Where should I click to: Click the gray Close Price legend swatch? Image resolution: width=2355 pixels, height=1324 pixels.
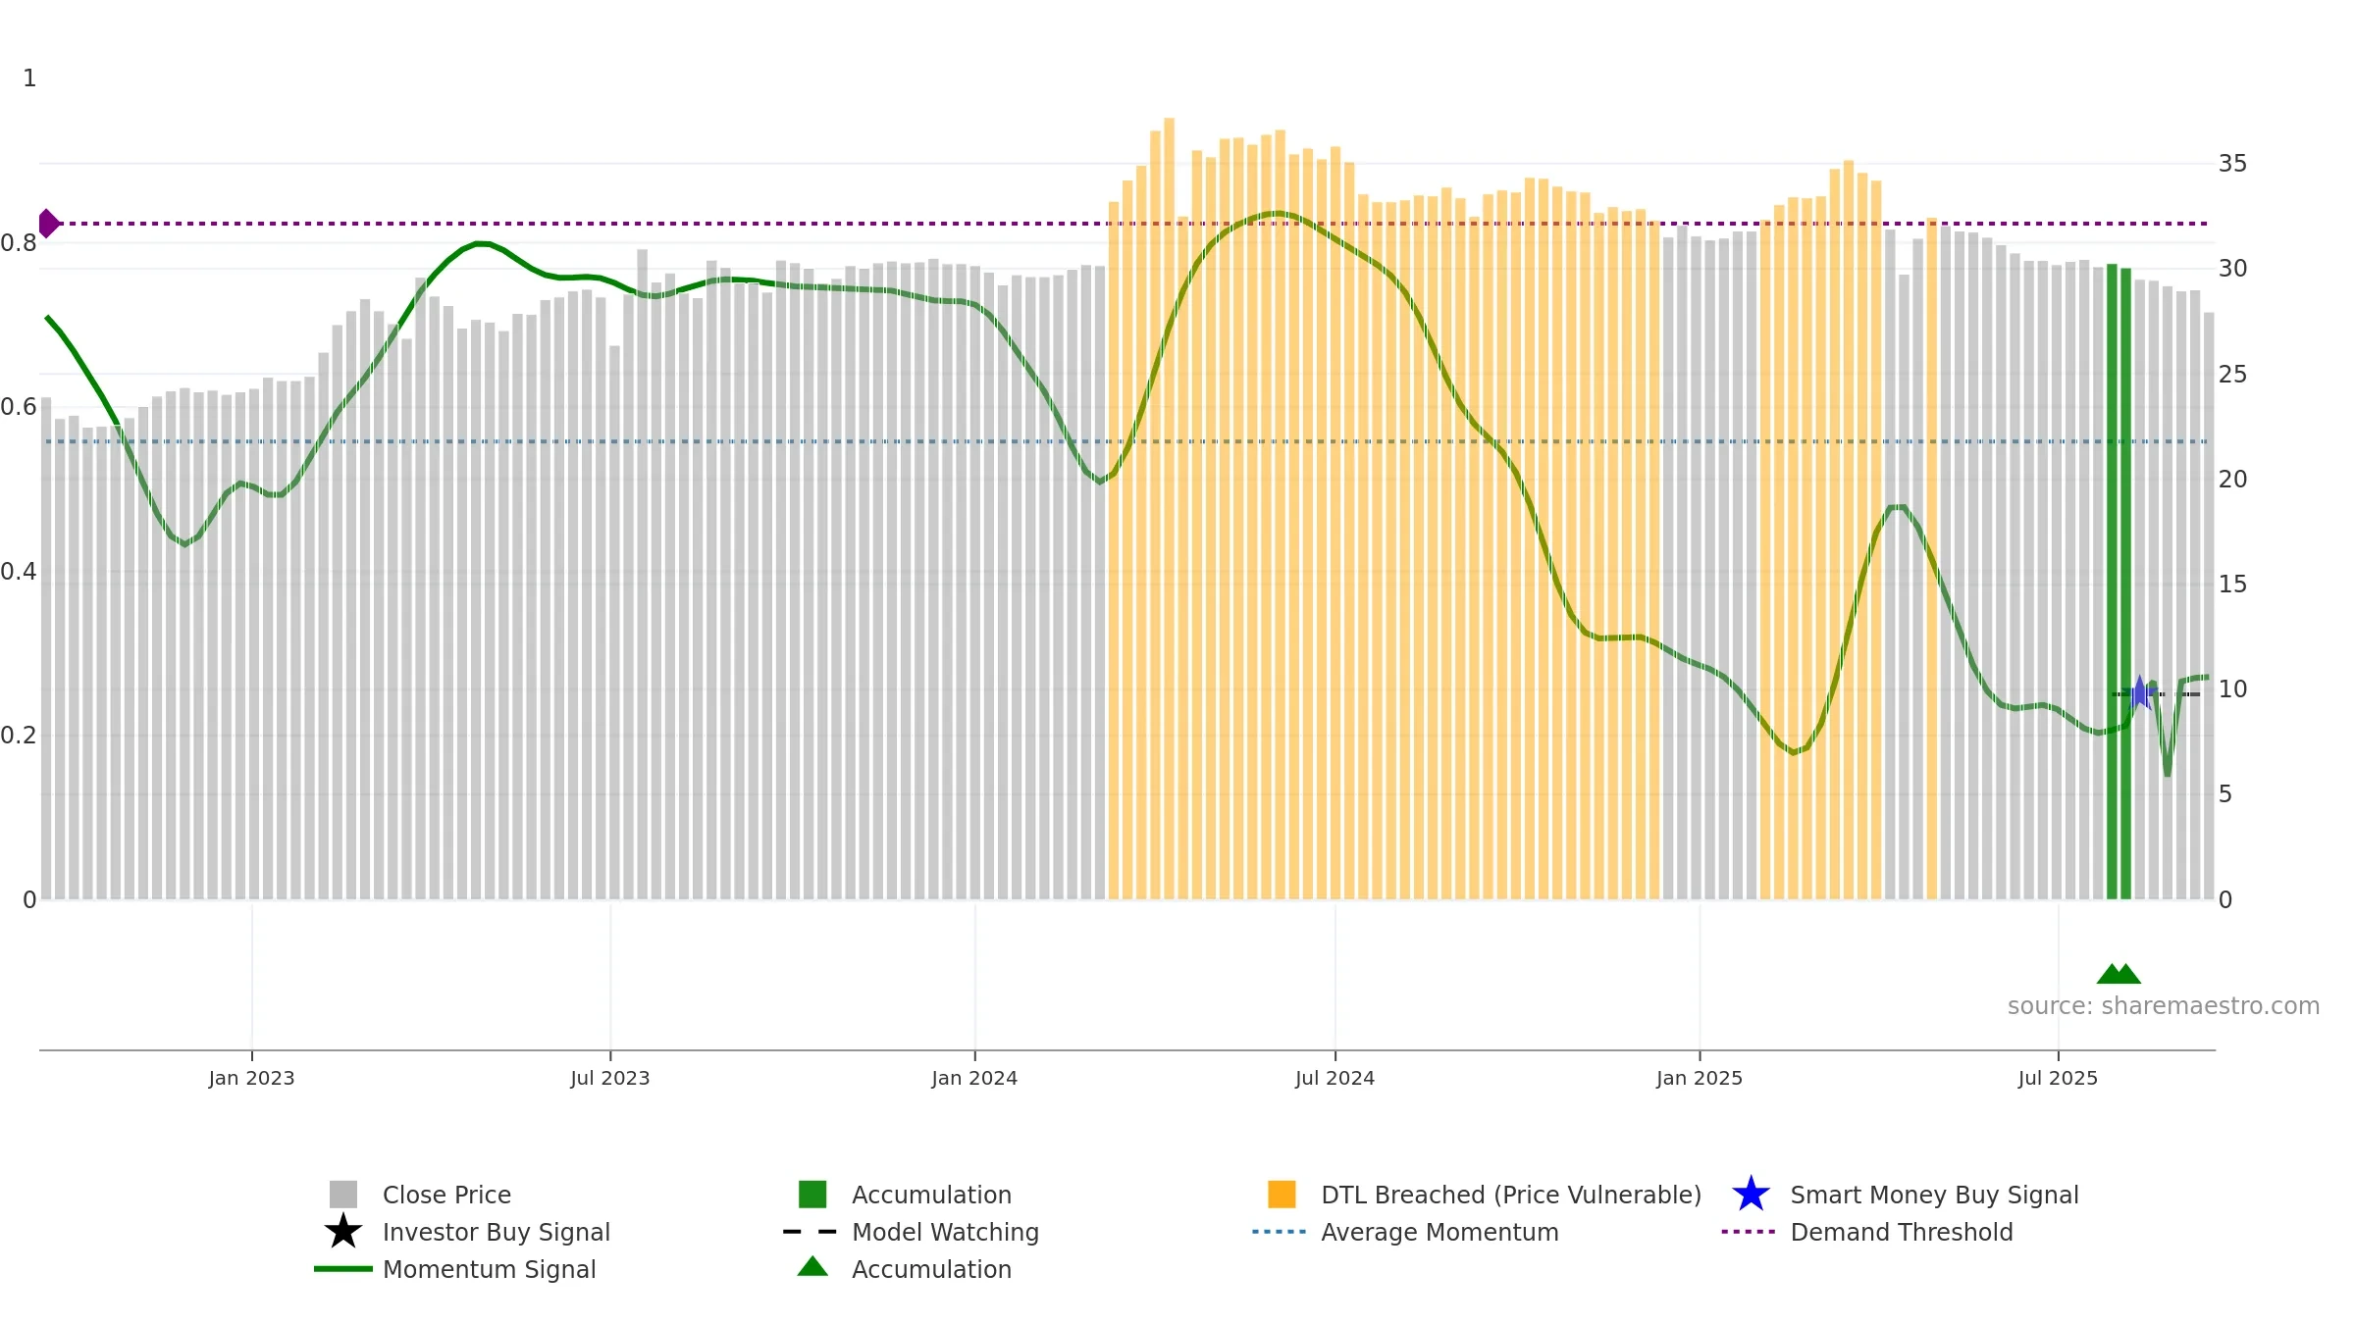342,1195
